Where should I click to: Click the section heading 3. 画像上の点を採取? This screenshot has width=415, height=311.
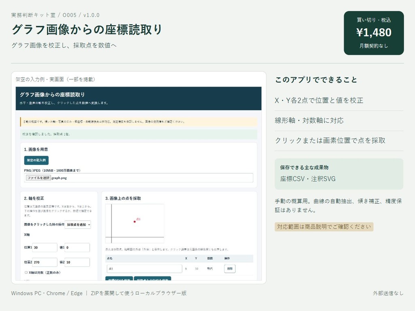(123, 198)
